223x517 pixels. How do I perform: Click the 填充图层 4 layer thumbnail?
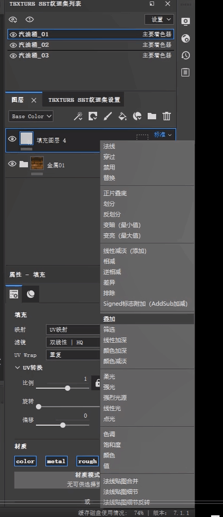(26, 139)
